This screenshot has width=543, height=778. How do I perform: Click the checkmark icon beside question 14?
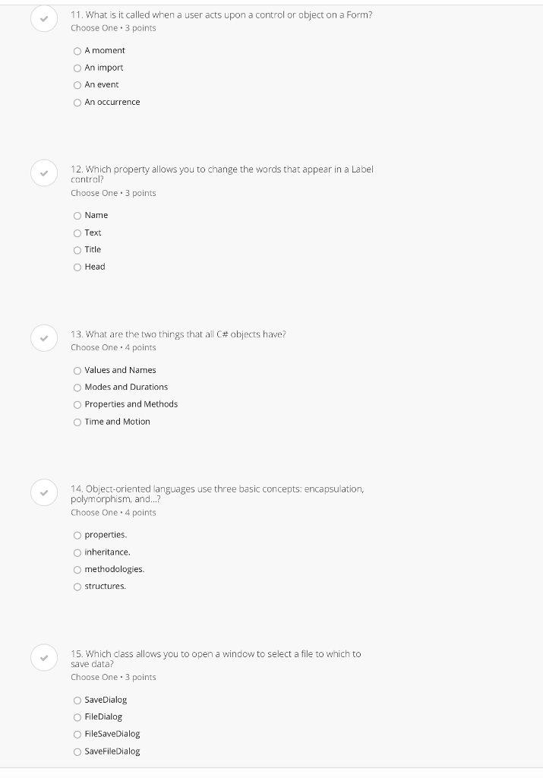point(44,492)
